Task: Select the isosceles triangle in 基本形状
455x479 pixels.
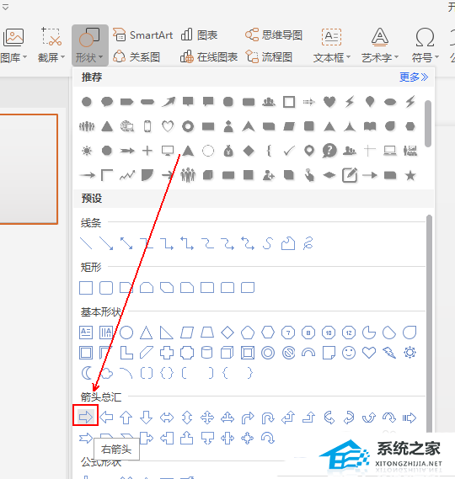Action: pyautogui.click(x=146, y=333)
